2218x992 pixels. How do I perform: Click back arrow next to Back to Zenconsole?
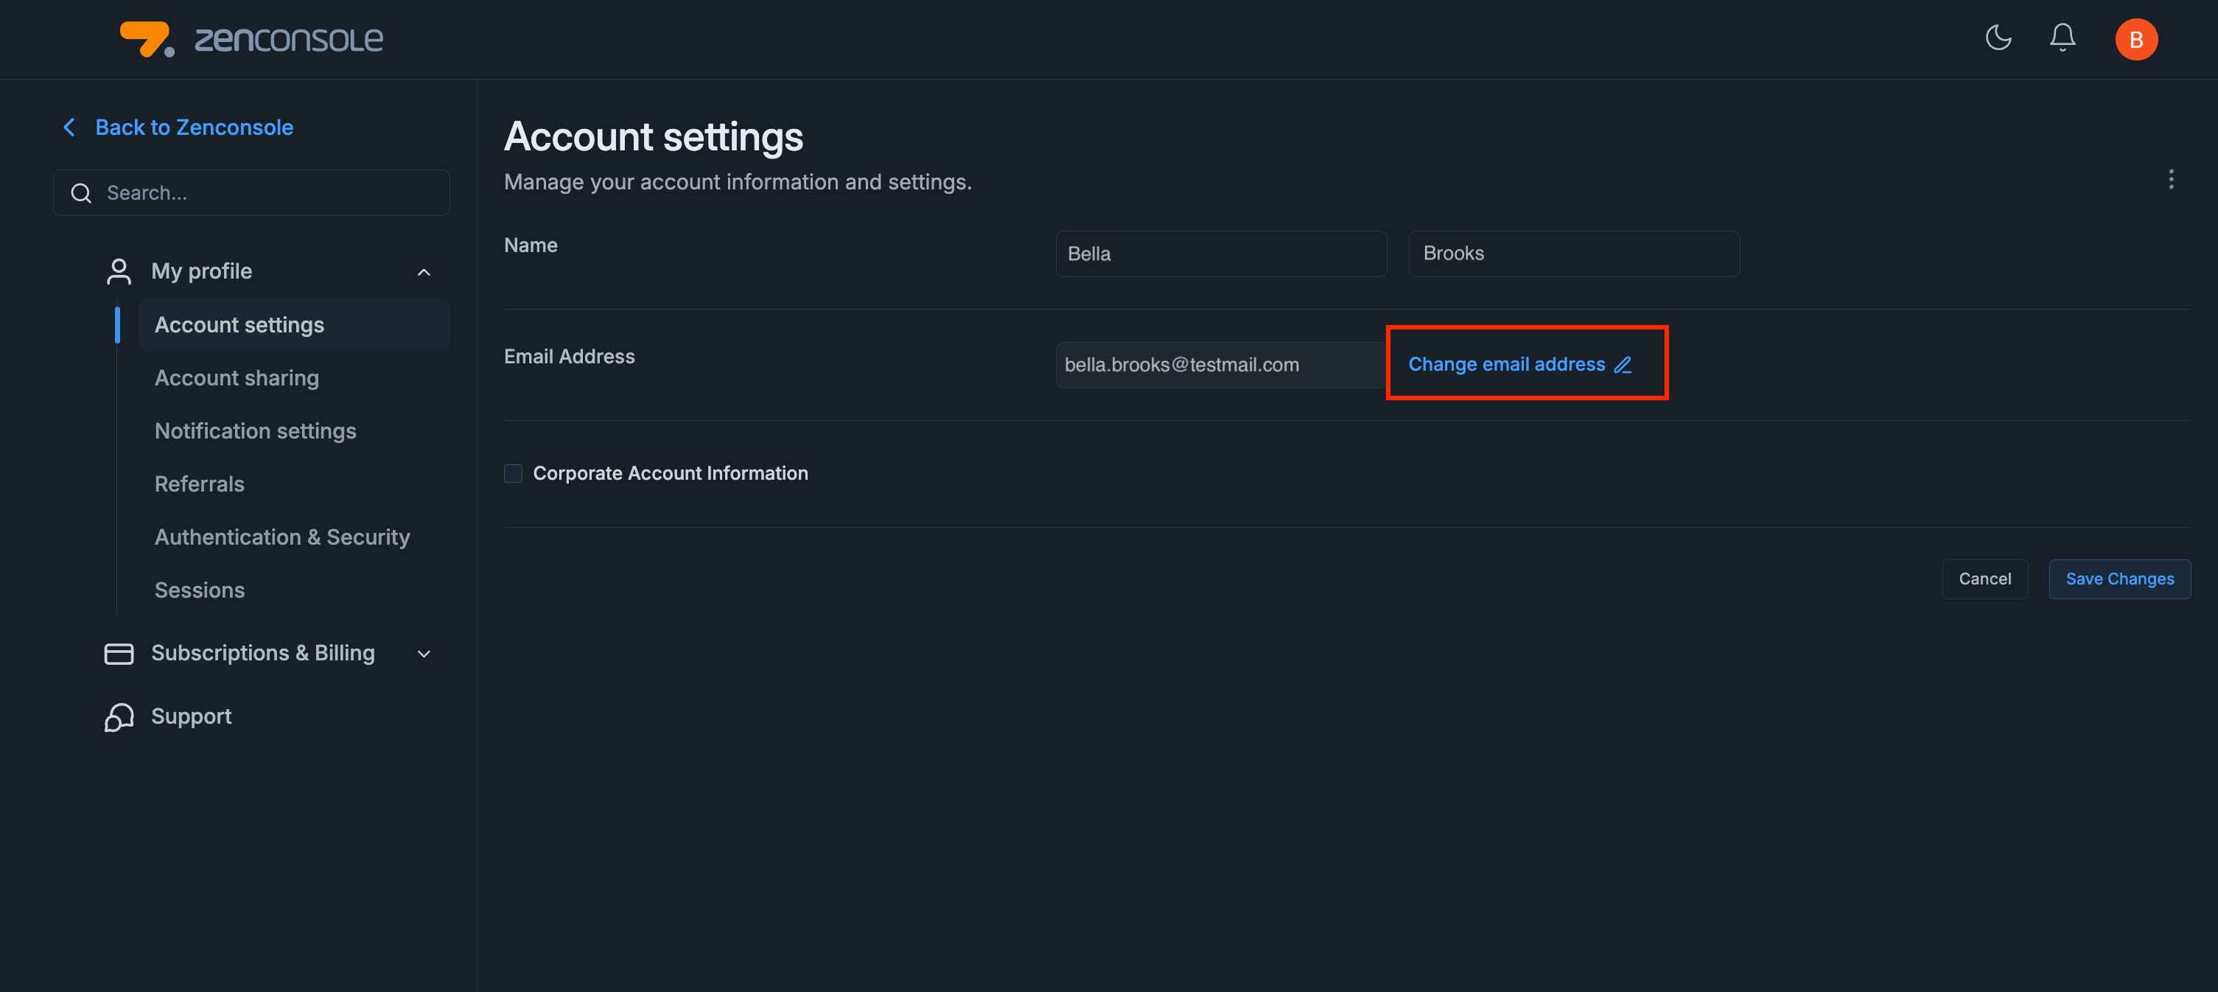[70, 128]
